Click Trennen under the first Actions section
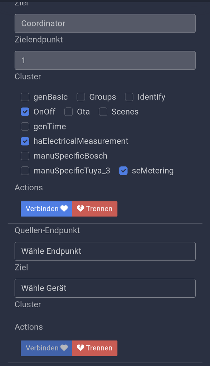This screenshot has height=366, width=210. [94, 209]
